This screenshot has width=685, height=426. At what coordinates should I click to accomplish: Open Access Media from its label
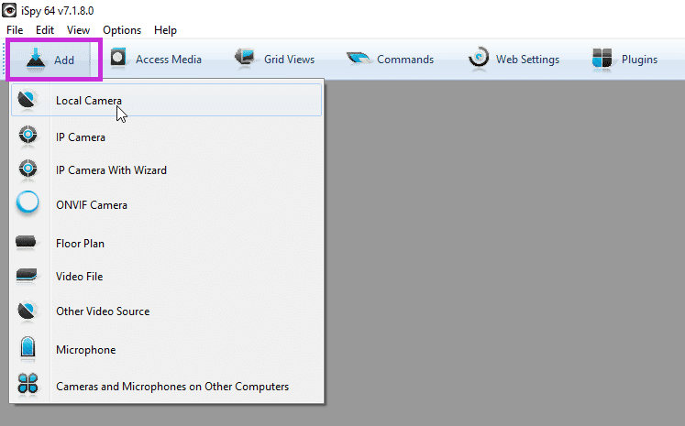(168, 60)
